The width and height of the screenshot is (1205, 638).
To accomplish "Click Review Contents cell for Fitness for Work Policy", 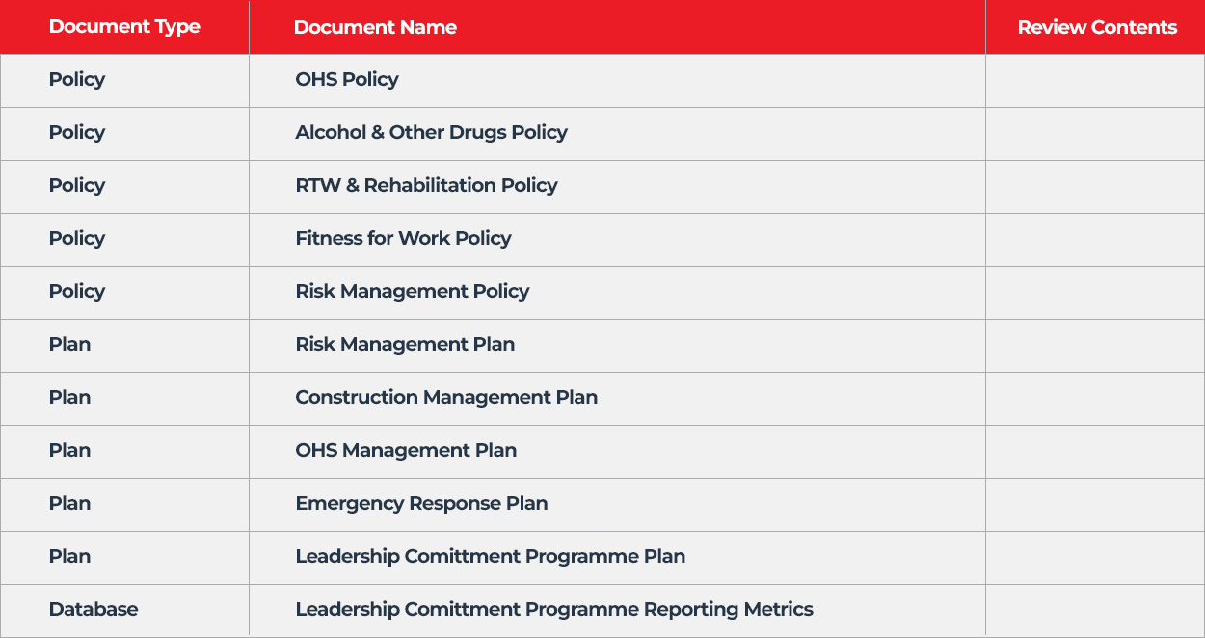I will coord(1095,239).
